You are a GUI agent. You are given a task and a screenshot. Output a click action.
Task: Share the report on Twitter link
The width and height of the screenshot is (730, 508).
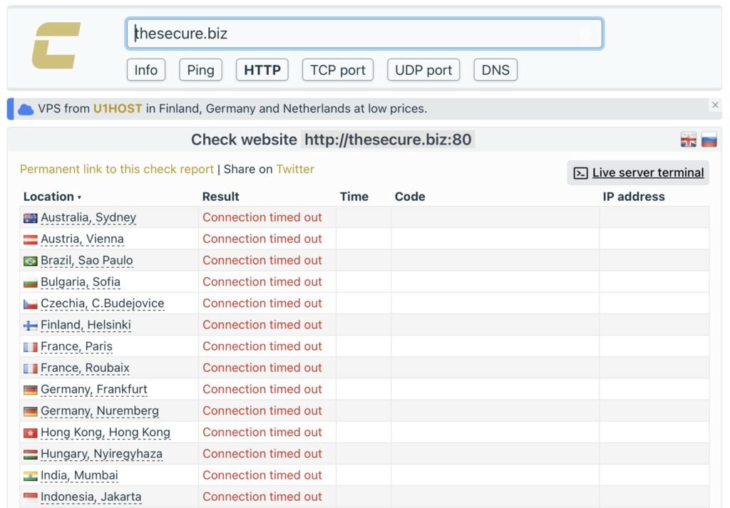coord(295,169)
